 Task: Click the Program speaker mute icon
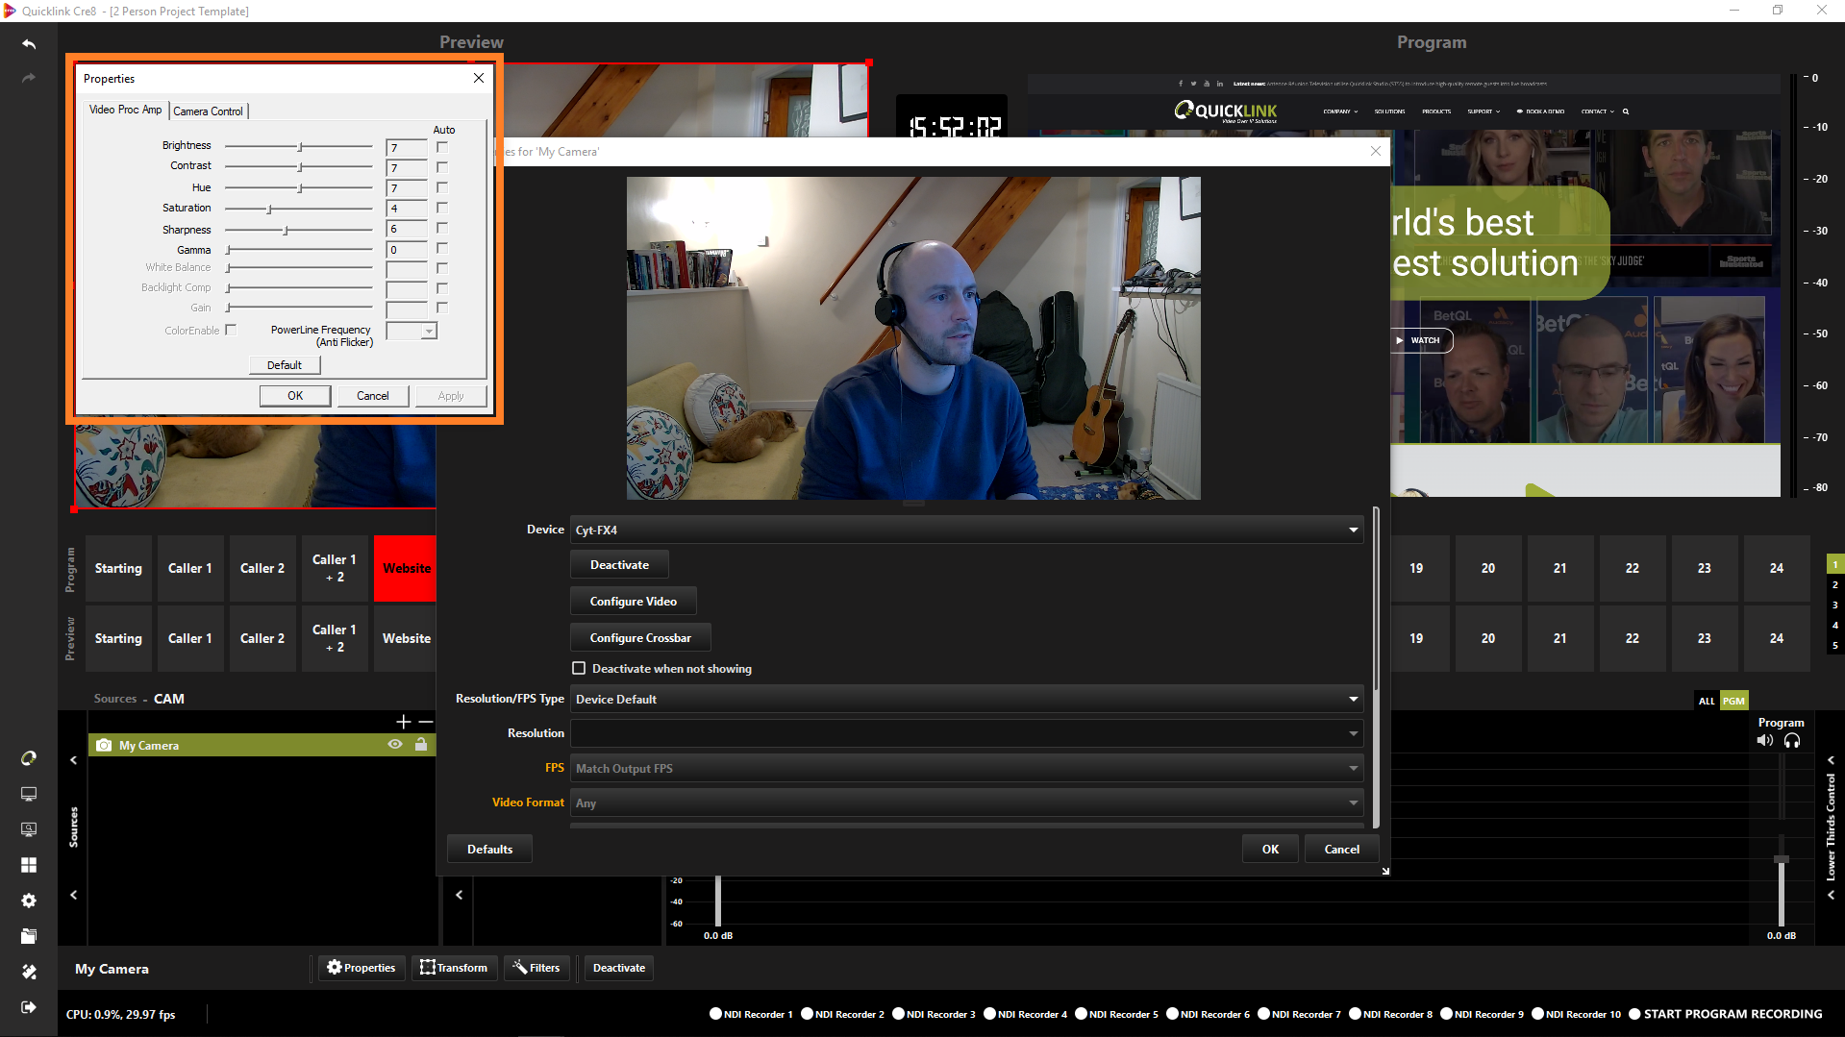(1764, 740)
